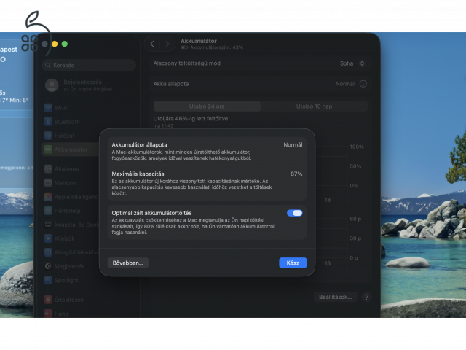Viewport: 466px width, 350px height.
Task: Click the yellow minimize window button
Action: [55, 44]
